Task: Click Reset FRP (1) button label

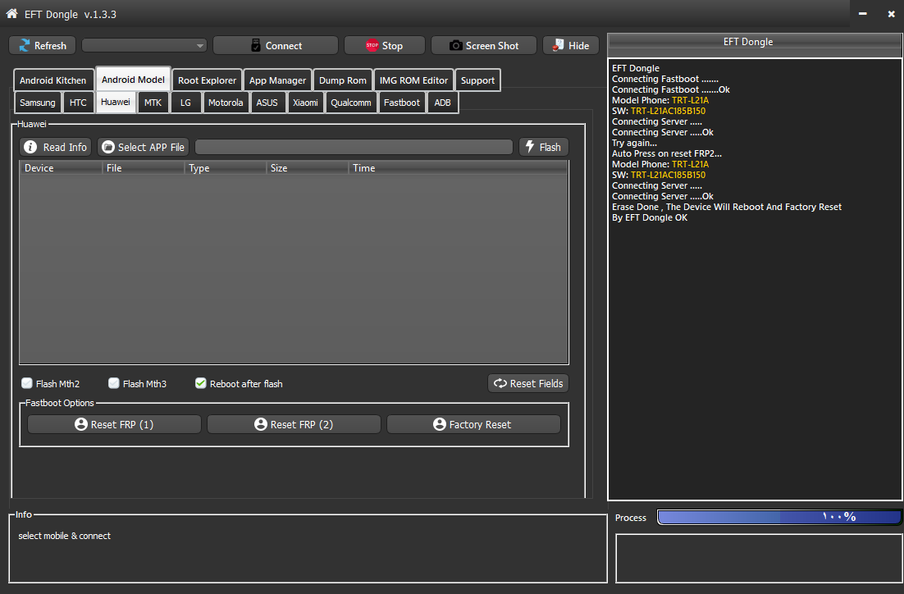Action: click(x=122, y=424)
